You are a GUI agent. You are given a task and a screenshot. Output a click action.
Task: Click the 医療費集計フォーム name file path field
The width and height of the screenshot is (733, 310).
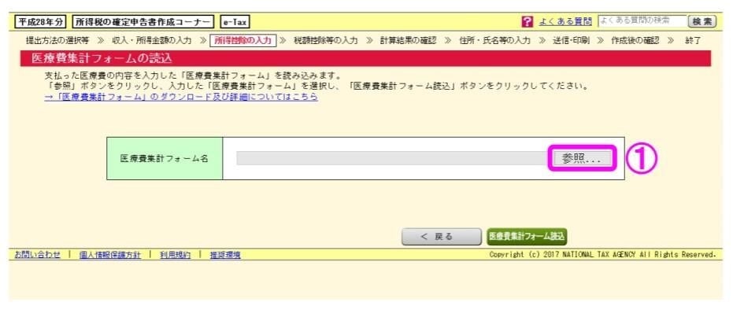pyautogui.click(x=393, y=158)
